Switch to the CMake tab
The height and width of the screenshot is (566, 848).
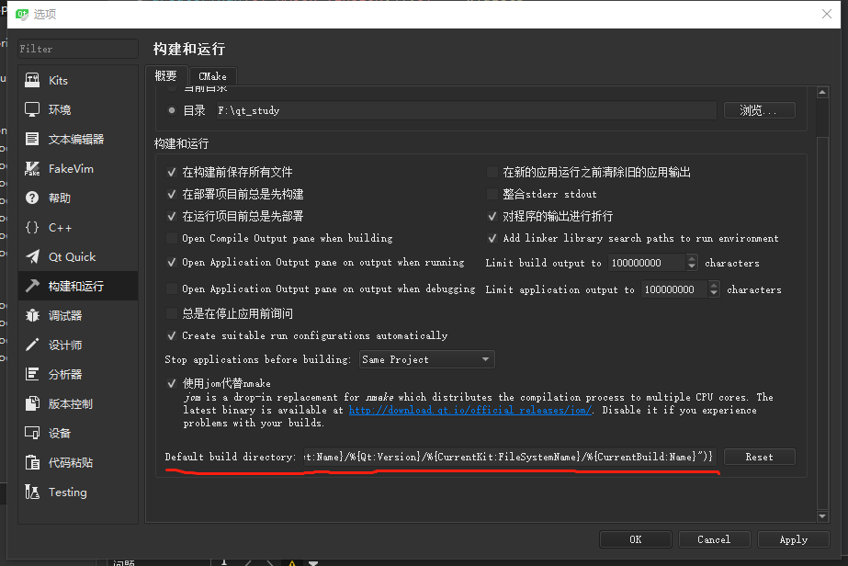click(x=212, y=75)
